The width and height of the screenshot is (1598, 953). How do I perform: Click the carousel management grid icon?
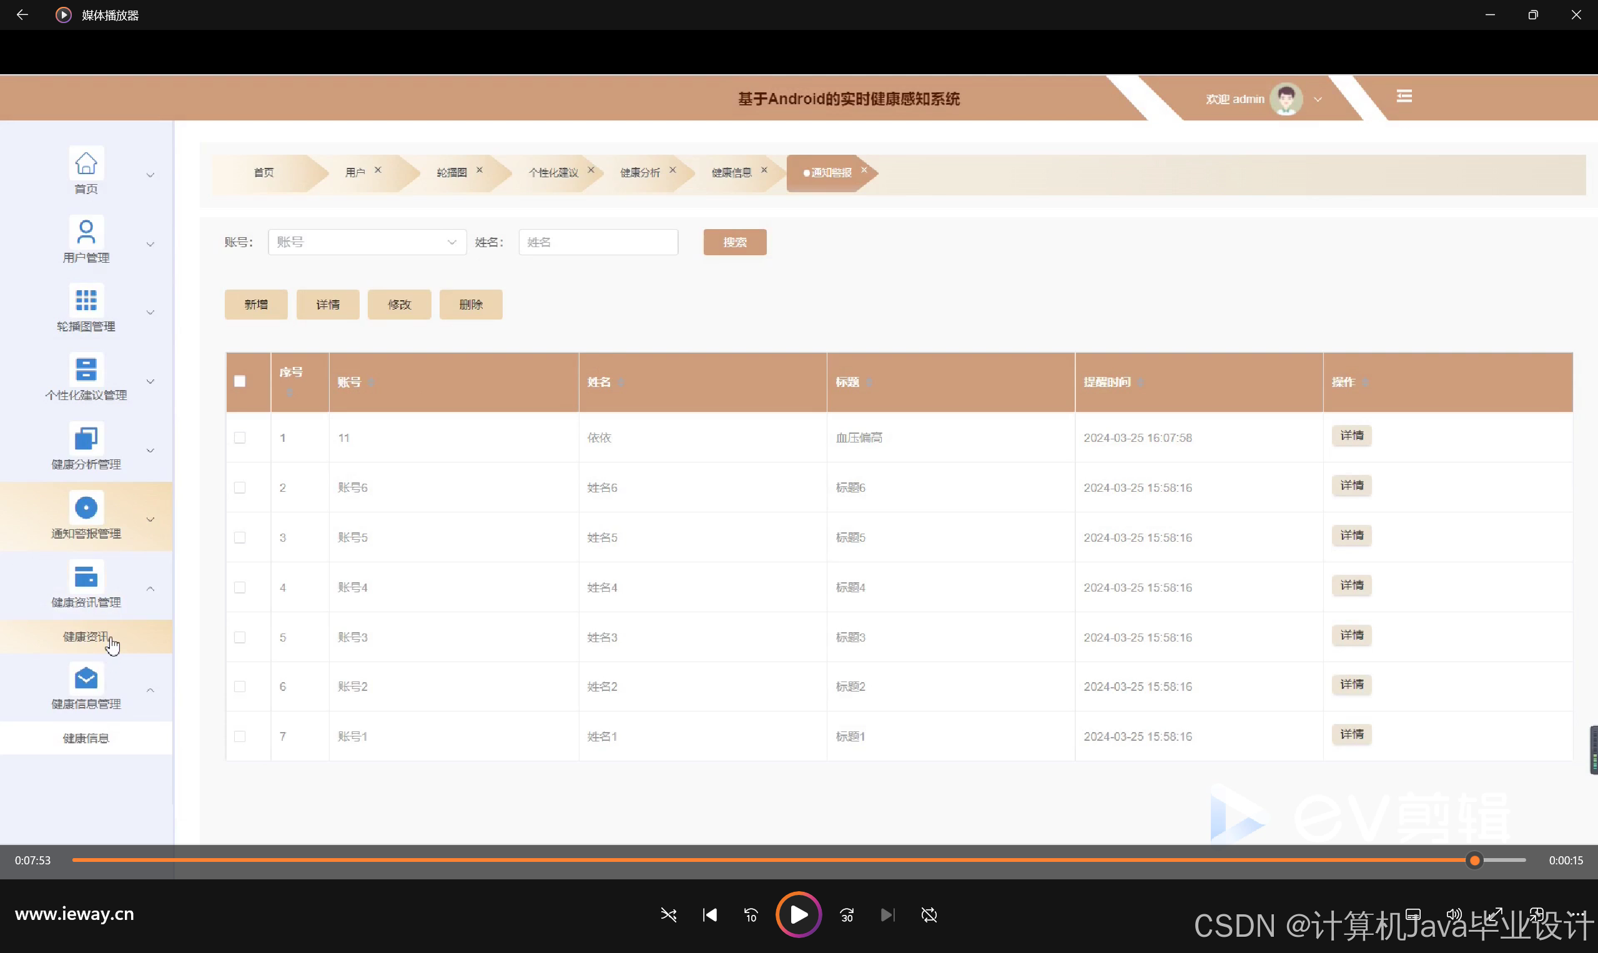(86, 301)
